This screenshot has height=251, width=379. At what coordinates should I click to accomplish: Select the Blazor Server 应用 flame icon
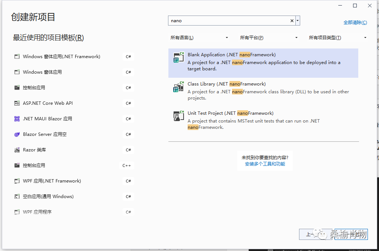pos(17,134)
